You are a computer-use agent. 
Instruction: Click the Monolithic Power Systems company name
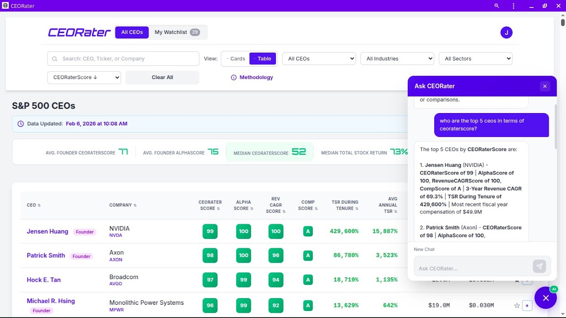(x=146, y=303)
